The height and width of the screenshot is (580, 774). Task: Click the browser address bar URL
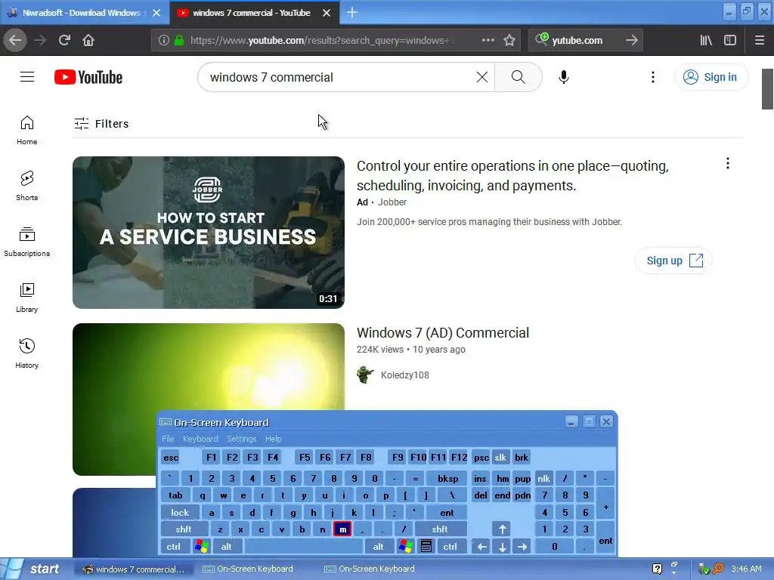click(320, 40)
